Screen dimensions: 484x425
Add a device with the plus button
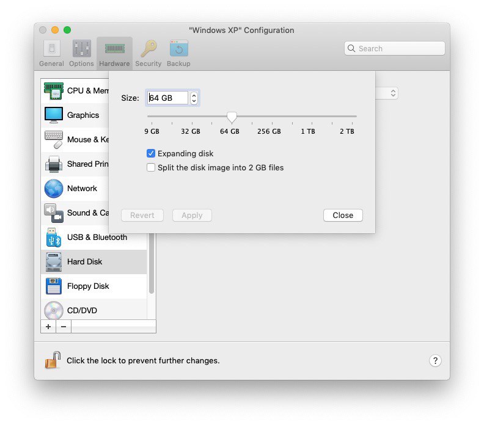[x=48, y=326]
